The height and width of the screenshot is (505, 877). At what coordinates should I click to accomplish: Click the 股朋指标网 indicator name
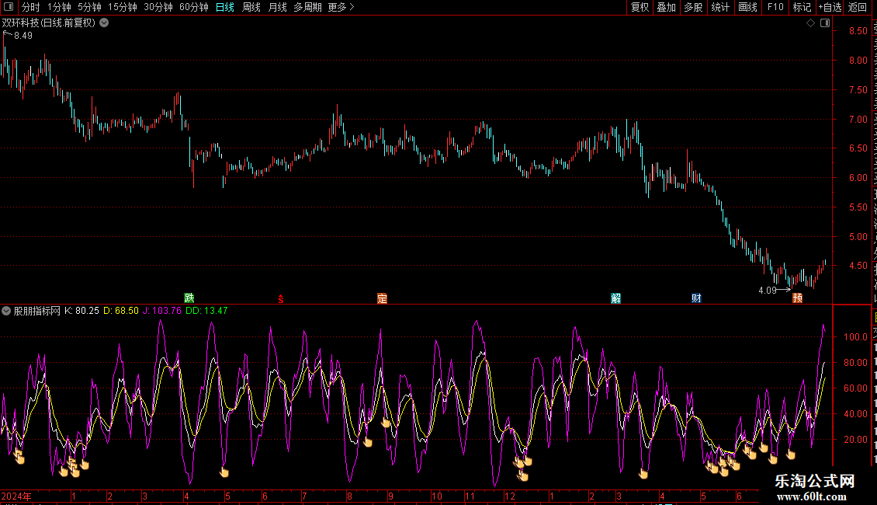[37, 311]
